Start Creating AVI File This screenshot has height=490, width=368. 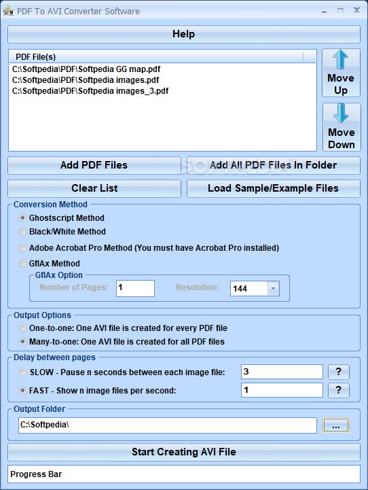point(184,452)
